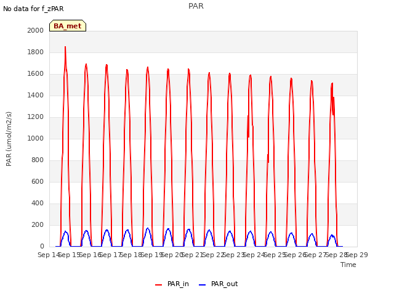Viewport: 394px width, 296px height.
Task: Click the 200 y-axis tick label
Action: coord(38,224)
